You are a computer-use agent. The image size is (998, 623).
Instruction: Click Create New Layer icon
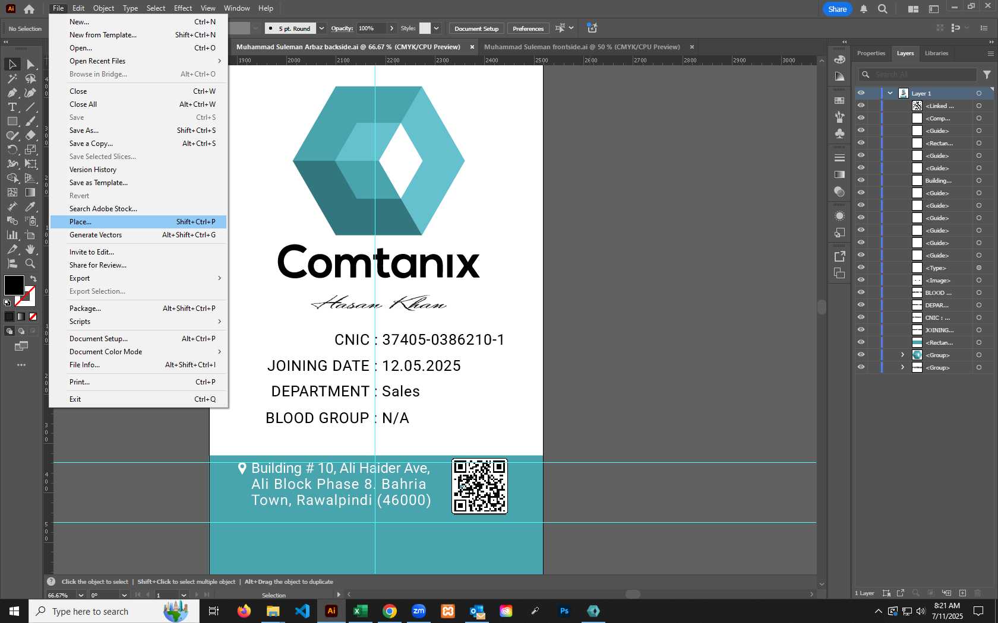point(962,593)
